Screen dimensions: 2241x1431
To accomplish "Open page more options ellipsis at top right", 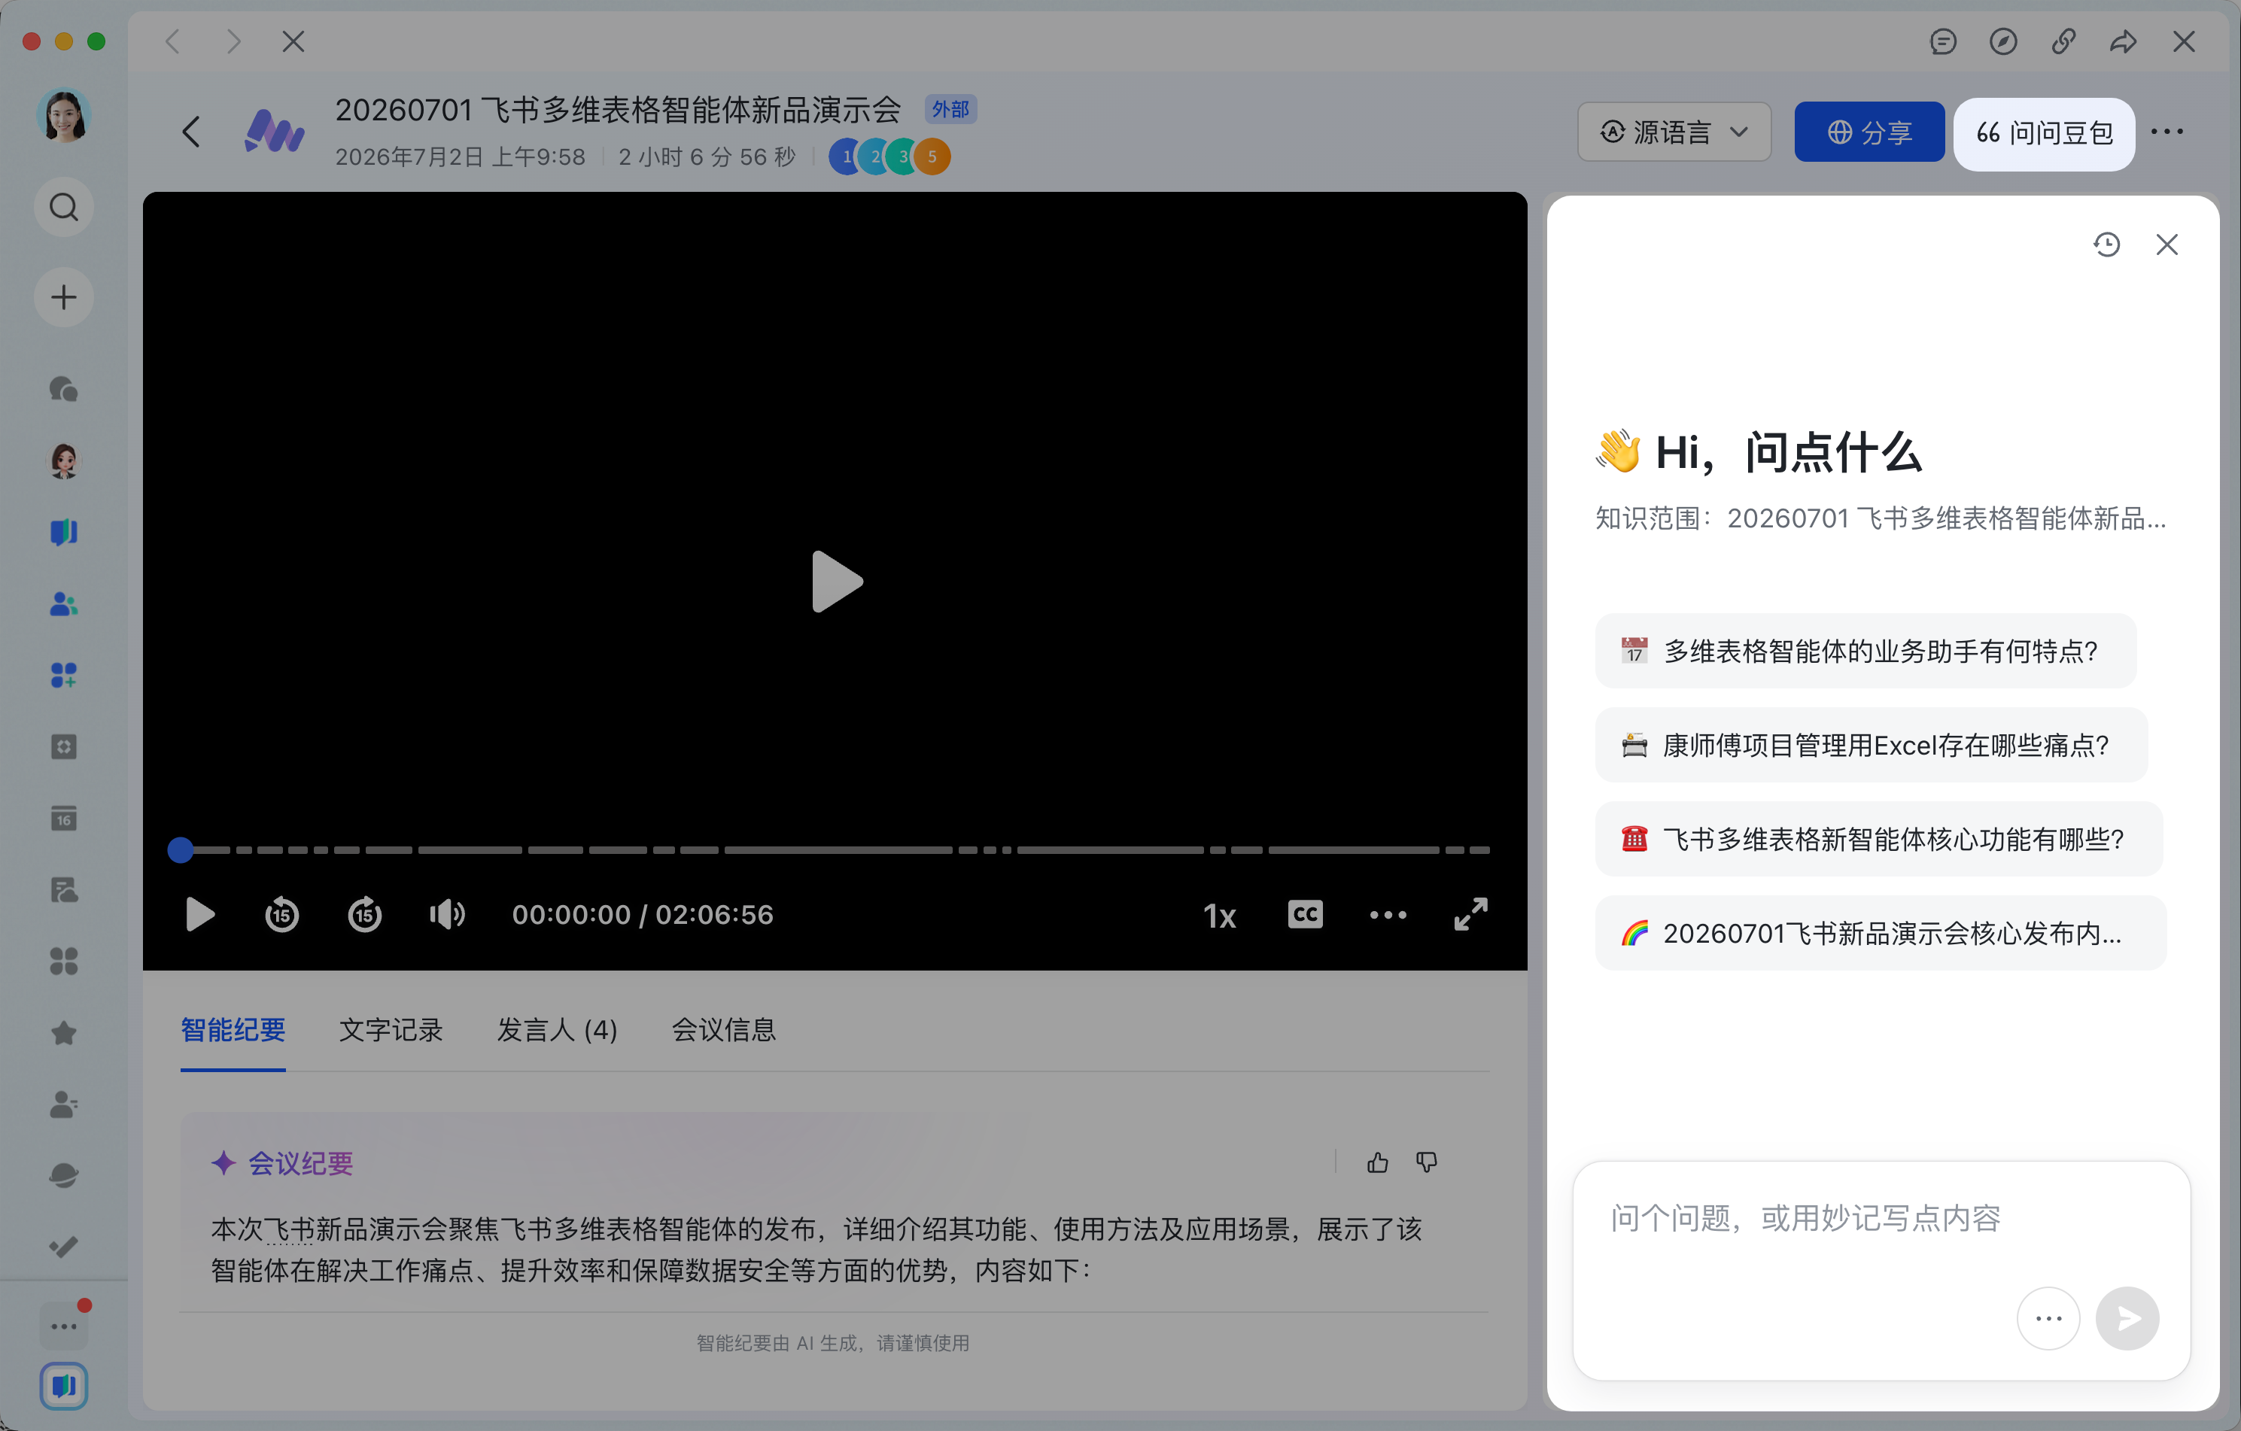I will click(x=2167, y=131).
